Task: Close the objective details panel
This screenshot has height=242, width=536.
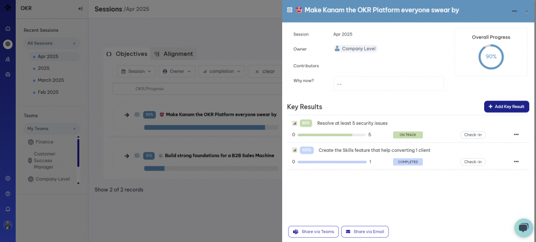Action: pos(527,11)
